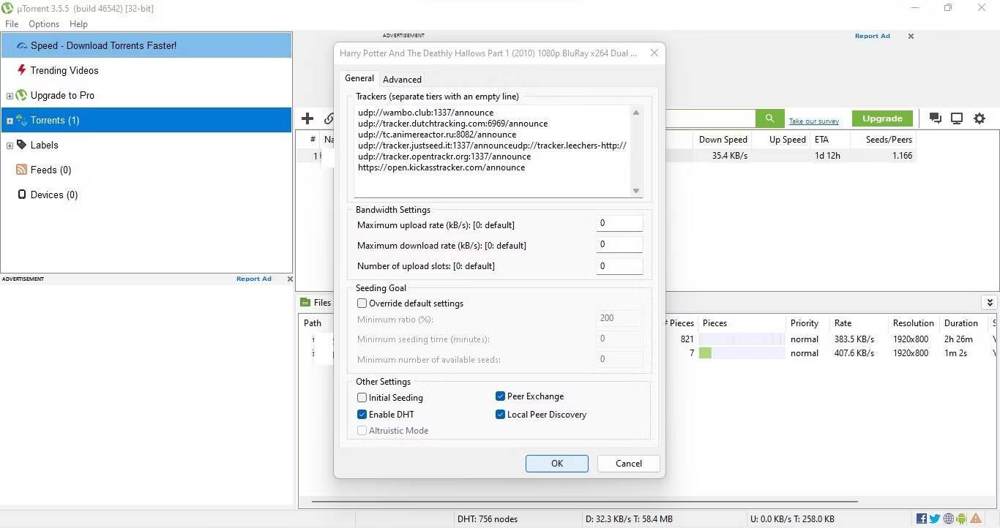Expand the Torrents sidebar entry
Viewport: 1000px width, 528px height.
tap(10, 120)
